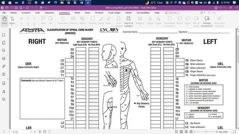Screen dimensions: 239x134
Task: Open the Foxit eSign tab
Action: 114,13
